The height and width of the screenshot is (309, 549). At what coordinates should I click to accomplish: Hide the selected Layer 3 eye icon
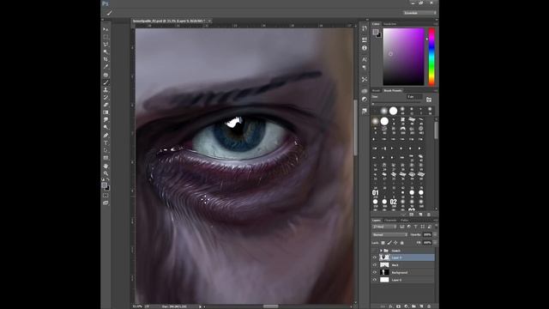pyautogui.click(x=375, y=257)
